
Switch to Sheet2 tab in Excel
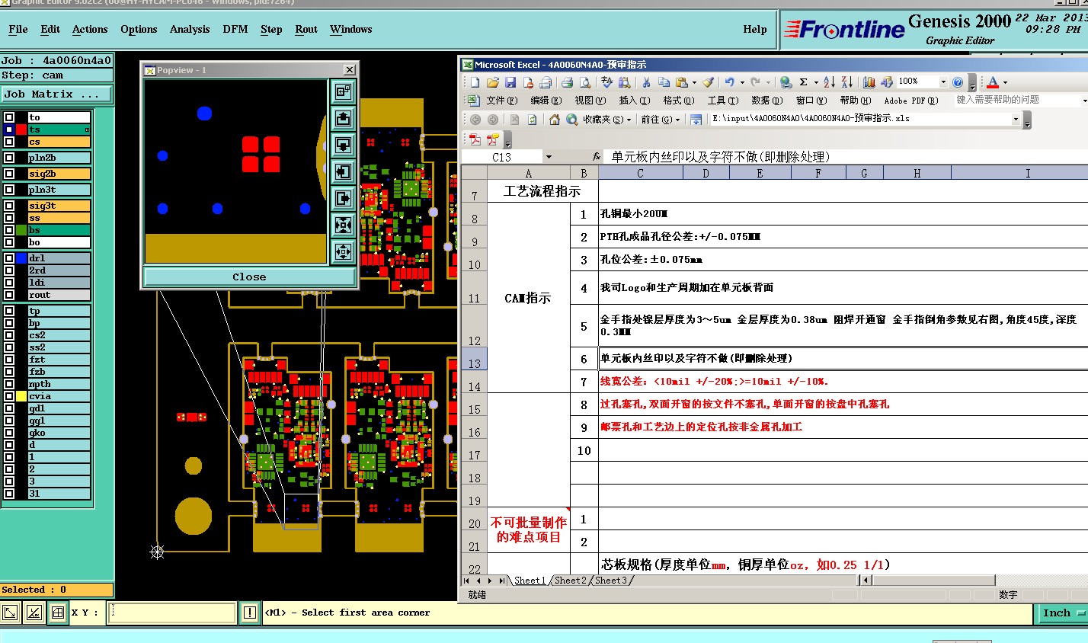pos(571,581)
